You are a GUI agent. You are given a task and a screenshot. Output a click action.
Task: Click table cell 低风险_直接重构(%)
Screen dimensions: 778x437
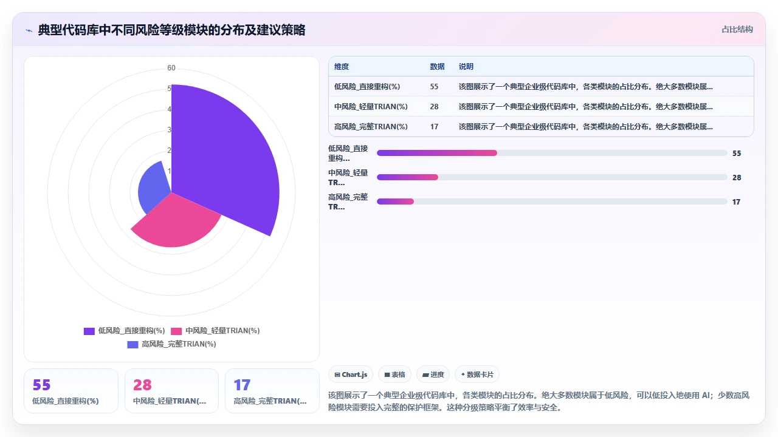(x=367, y=87)
